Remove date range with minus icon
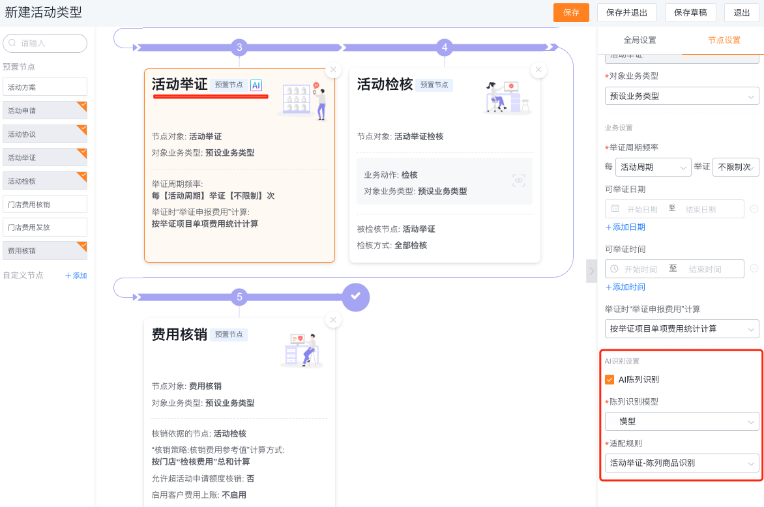The width and height of the screenshot is (764, 507). (x=754, y=209)
